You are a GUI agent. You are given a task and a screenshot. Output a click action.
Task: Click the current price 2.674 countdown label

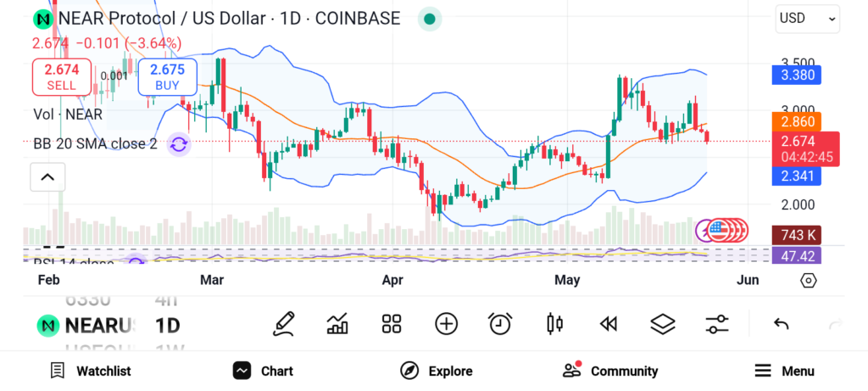point(807,149)
